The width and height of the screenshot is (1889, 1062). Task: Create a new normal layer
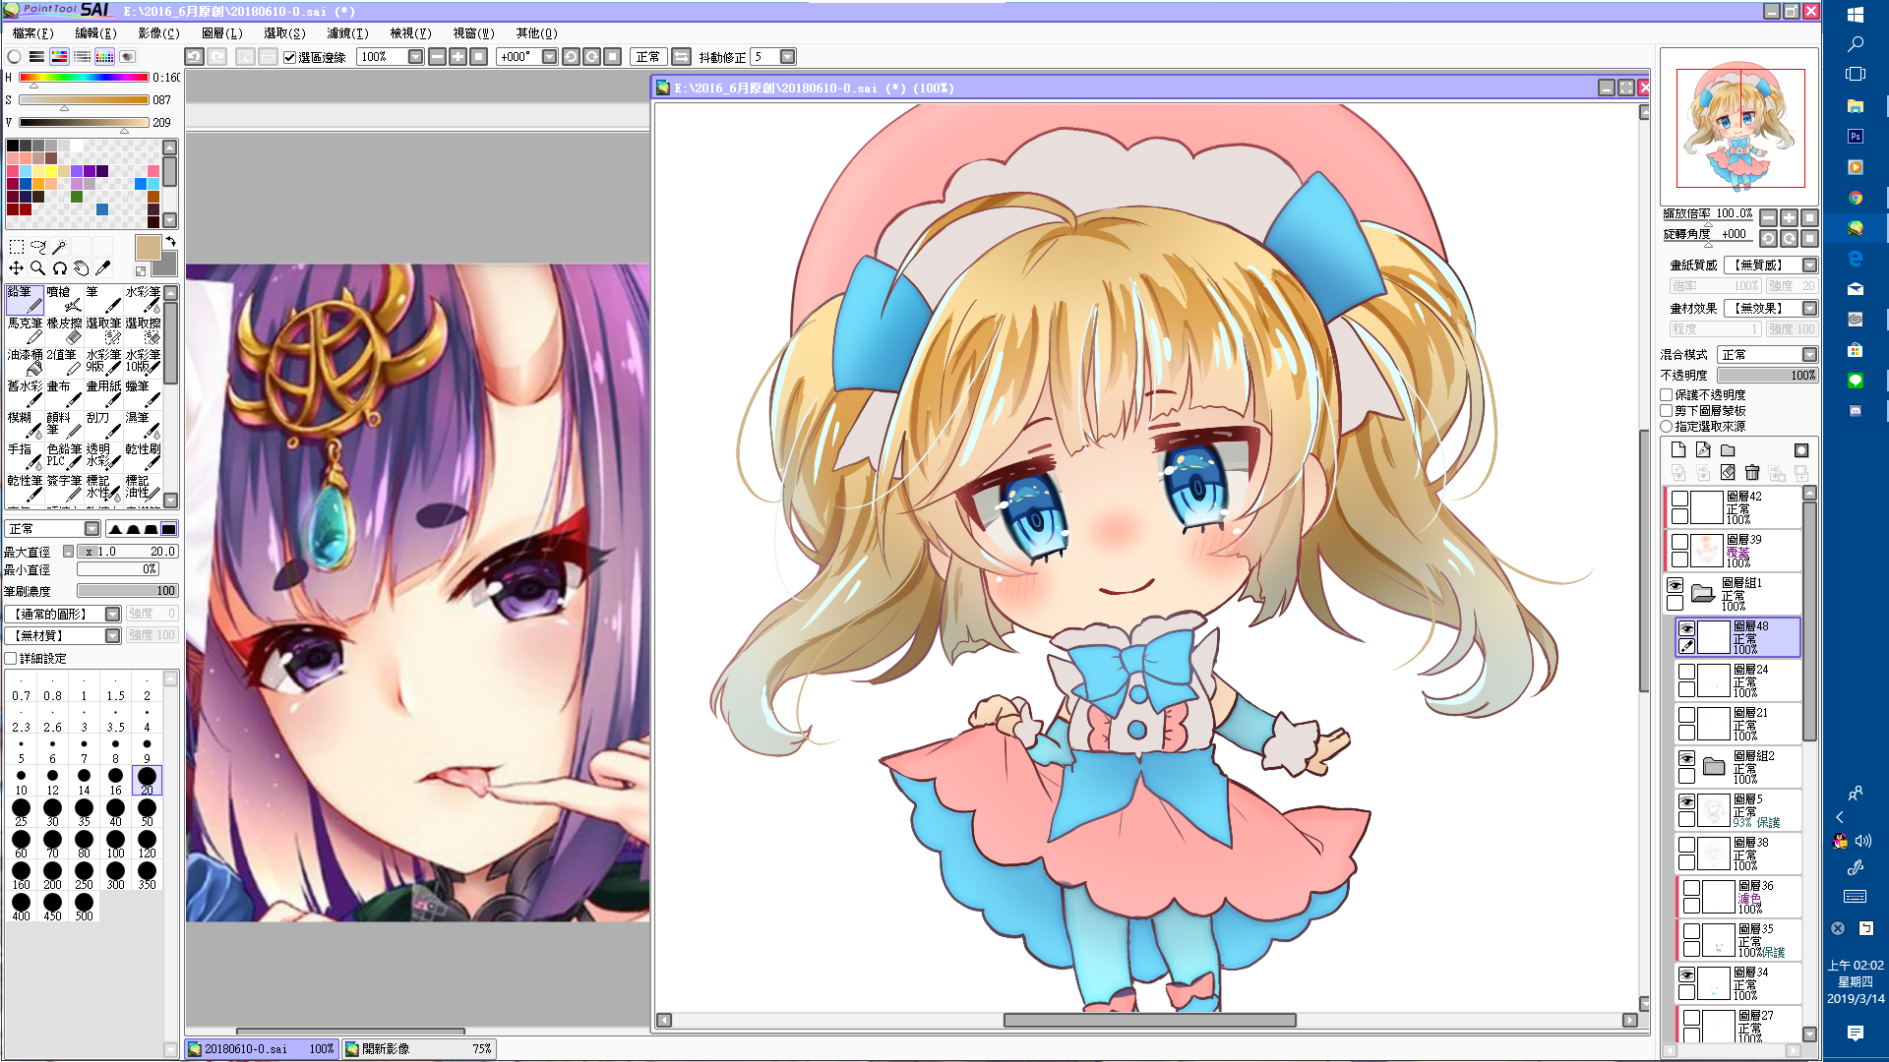point(1678,450)
